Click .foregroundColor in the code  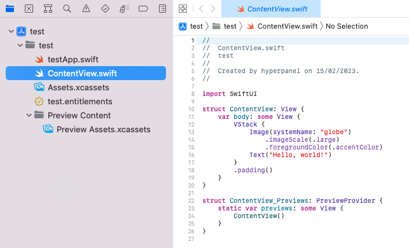(x=296, y=147)
